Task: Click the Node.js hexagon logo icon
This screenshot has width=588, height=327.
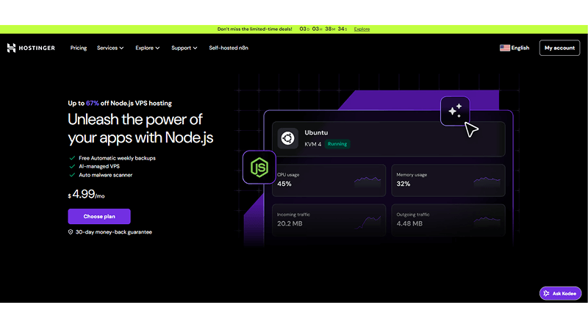Action: pos(259,168)
